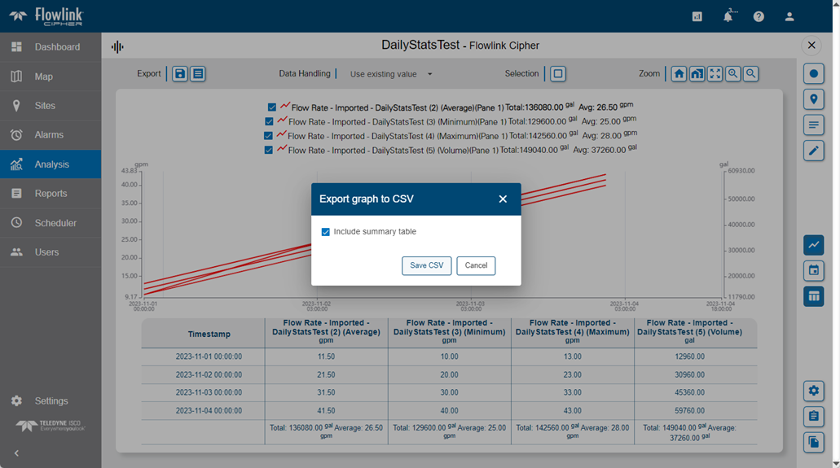Click the zoom home icon

(x=679, y=74)
